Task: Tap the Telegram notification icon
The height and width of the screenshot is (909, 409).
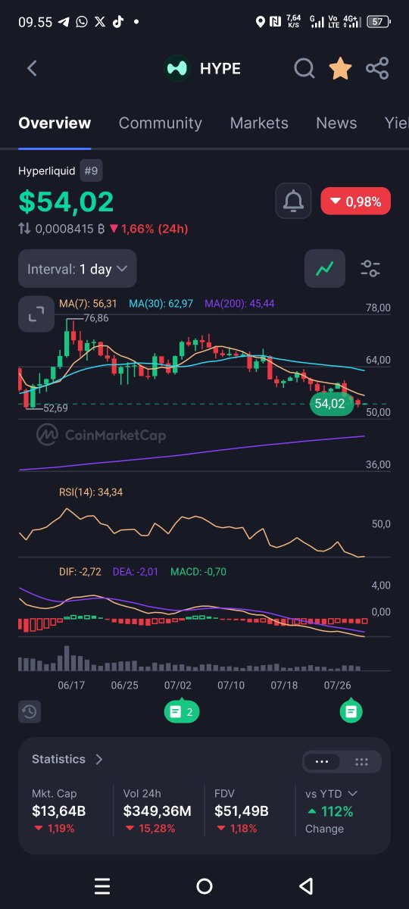Action: (64, 22)
